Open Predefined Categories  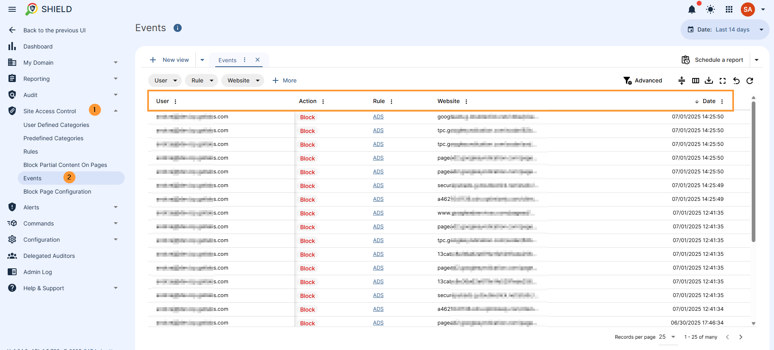point(53,138)
